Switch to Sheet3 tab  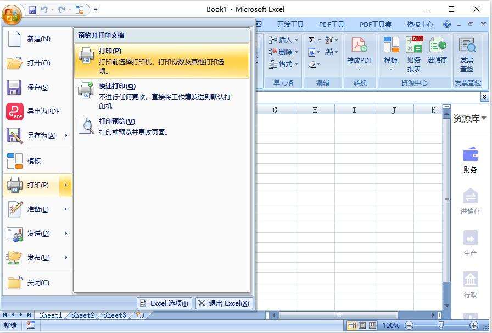[115, 315]
